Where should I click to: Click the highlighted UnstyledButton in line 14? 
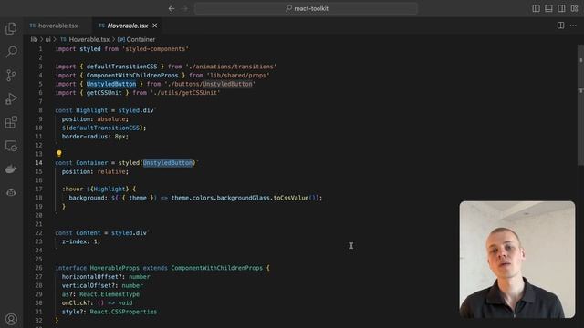[168, 163]
